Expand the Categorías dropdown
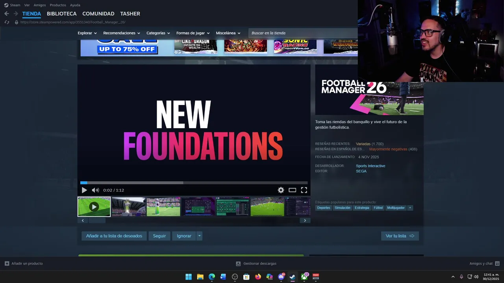504x283 pixels. point(158,33)
